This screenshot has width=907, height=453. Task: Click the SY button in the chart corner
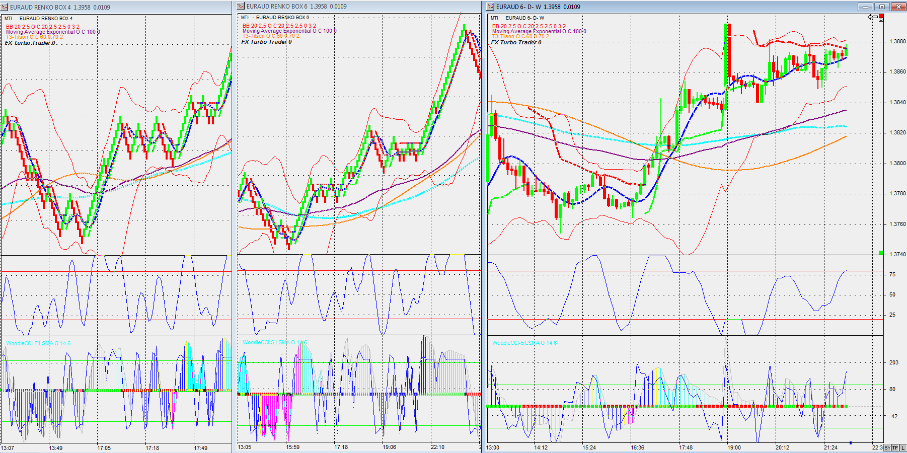point(887,447)
